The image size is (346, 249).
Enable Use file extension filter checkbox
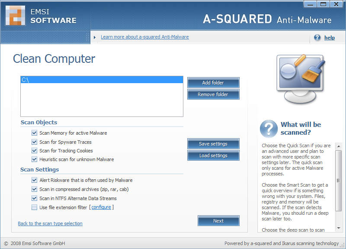coord(34,207)
